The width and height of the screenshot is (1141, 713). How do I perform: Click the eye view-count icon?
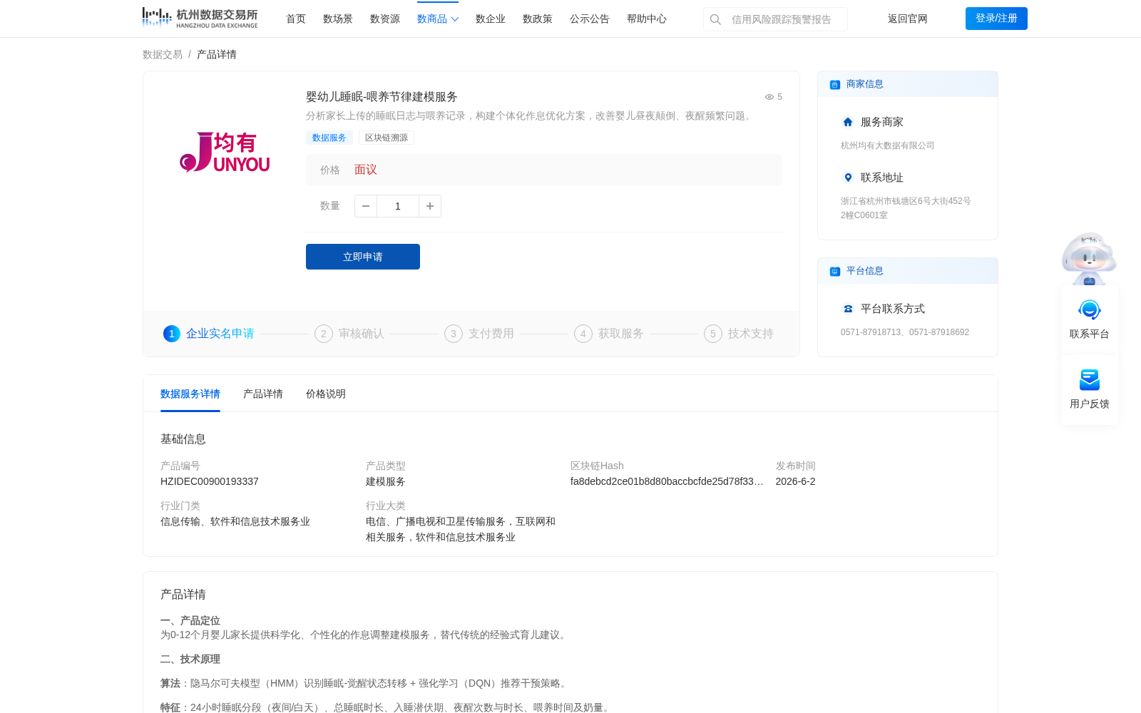pyautogui.click(x=769, y=97)
